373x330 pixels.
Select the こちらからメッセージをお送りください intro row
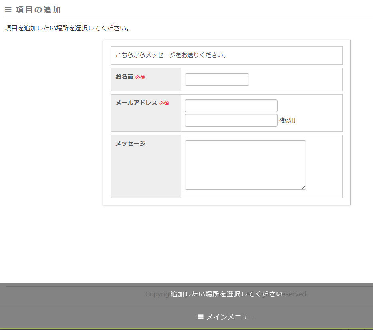(x=226, y=55)
